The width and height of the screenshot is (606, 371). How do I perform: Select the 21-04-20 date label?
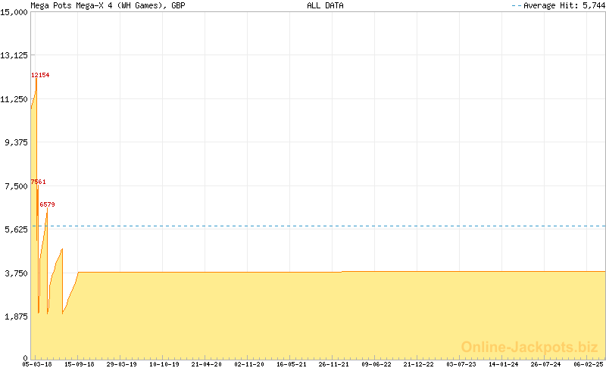[x=206, y=364]
